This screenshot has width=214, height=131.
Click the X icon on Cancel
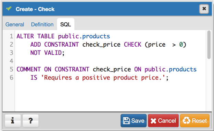tap(153, 121)
